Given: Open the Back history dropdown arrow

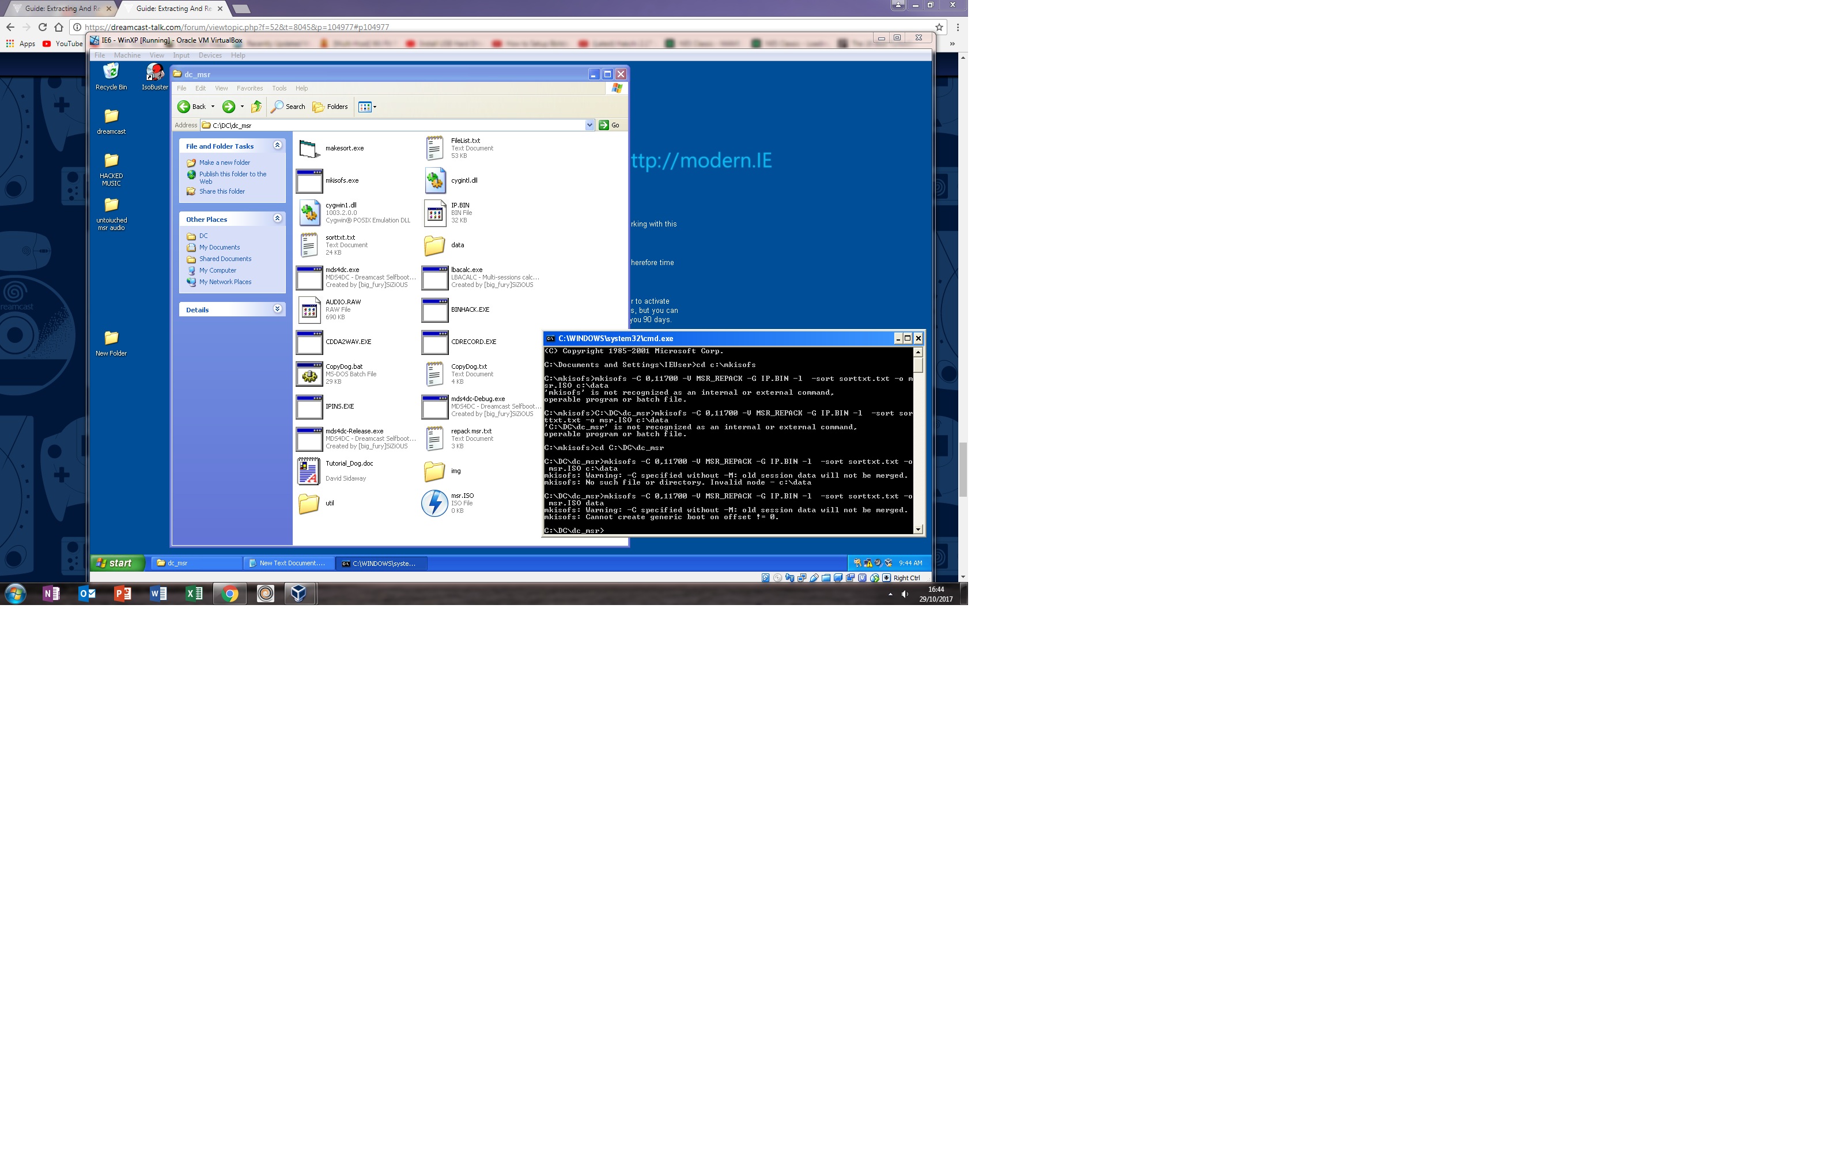Looking at the screenshot, I should click(213, 107).
